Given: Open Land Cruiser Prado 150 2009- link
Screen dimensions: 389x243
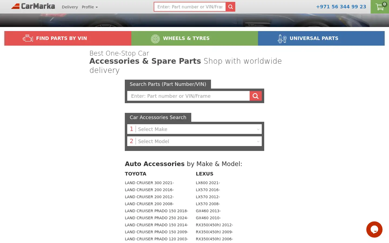Looking at the screenshot, I should [156, 232].
